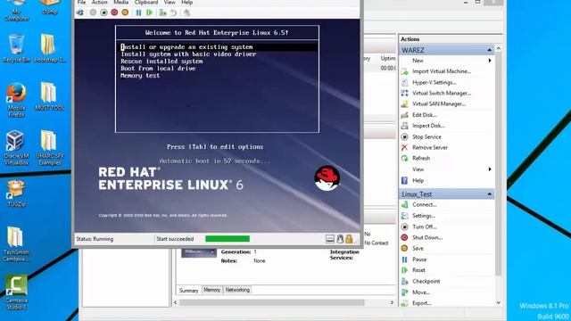Open the Clipboard menu
Screen dimensions: 571x321
pos(146,3)
